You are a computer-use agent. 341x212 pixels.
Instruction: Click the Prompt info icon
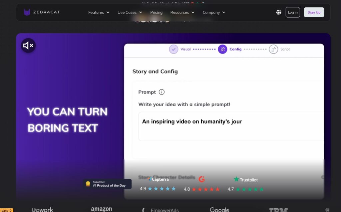click(162, 92)
